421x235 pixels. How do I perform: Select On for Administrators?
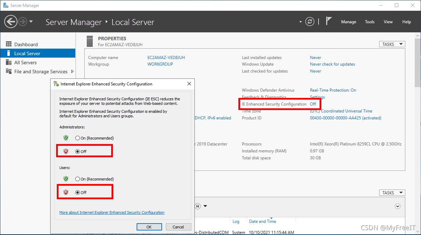pos(77,138)
